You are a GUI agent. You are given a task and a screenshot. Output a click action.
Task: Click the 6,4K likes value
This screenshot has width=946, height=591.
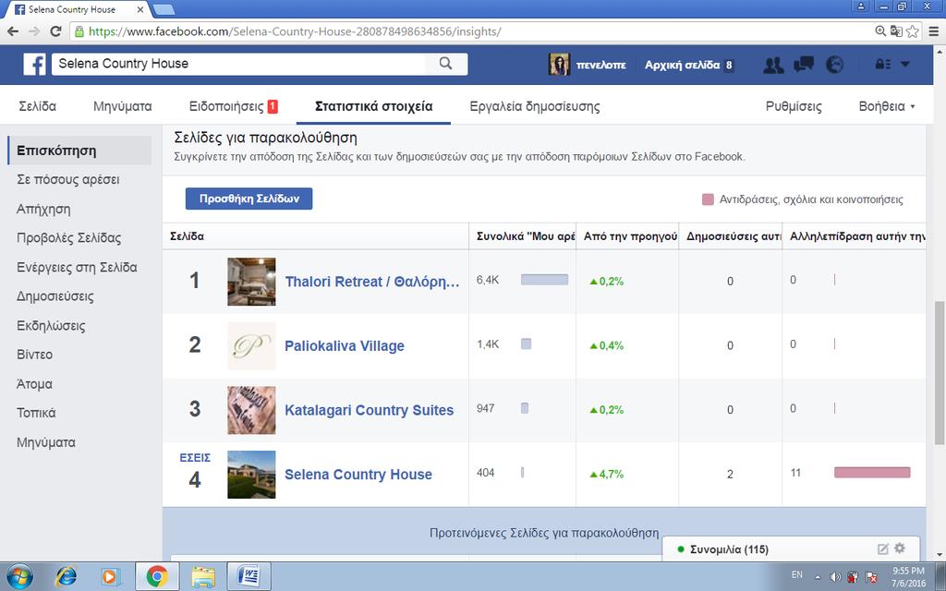488,280
